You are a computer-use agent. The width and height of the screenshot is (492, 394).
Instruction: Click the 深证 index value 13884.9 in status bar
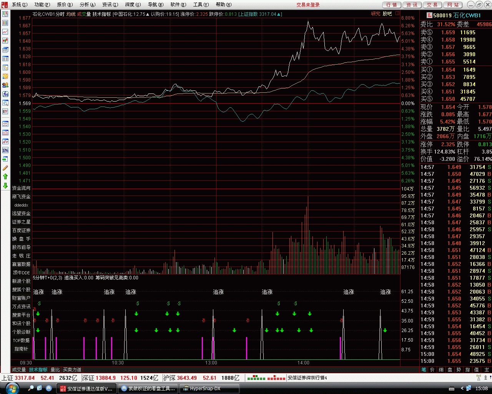click(106, 378)
